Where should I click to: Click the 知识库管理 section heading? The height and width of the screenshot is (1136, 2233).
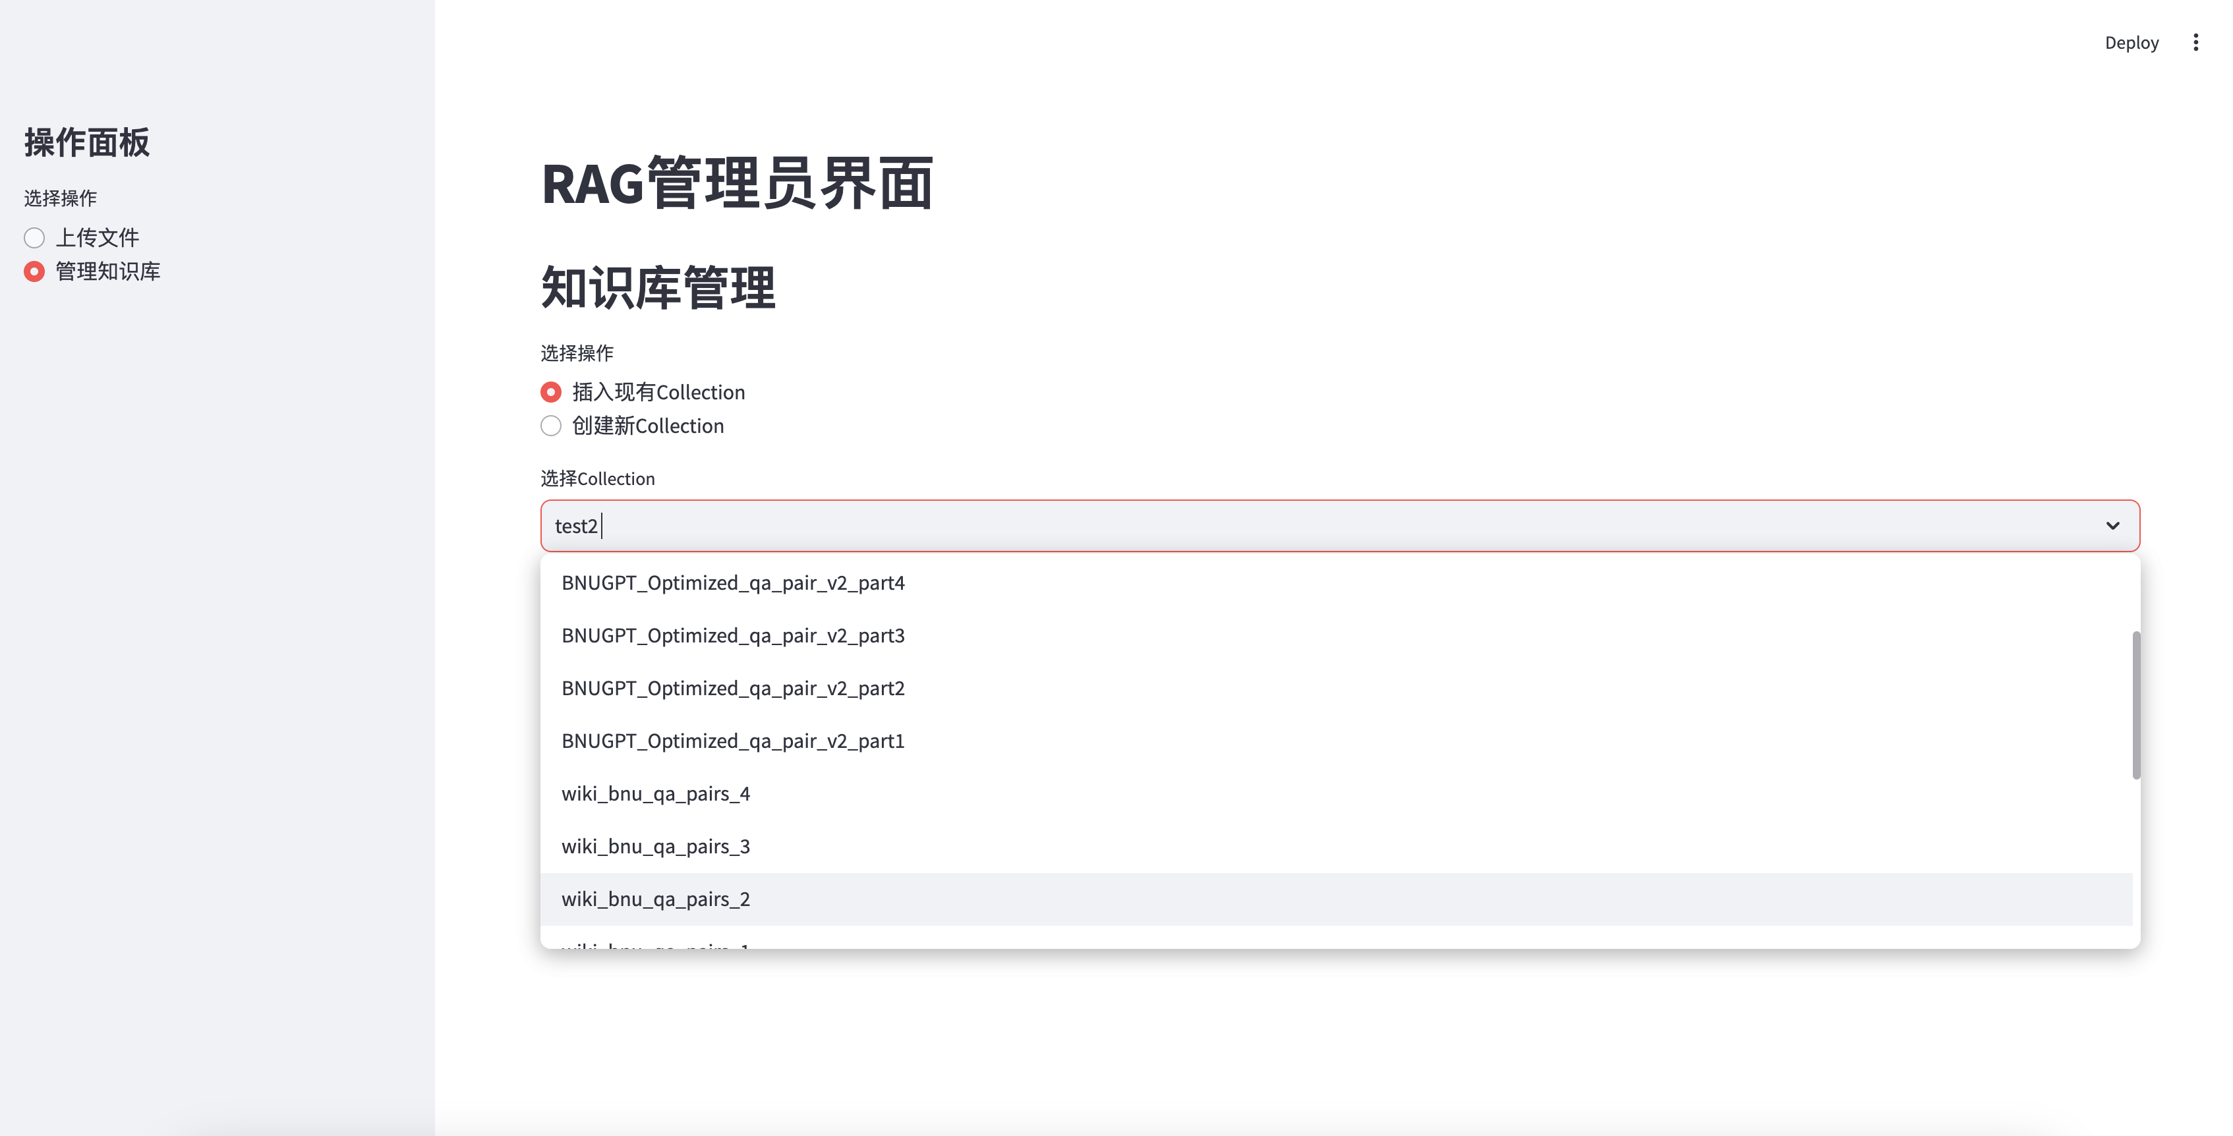pos(658,288)
